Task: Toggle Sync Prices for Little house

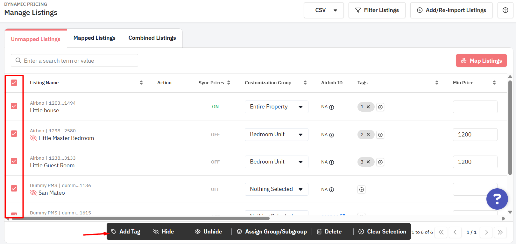Action: (215, 107)
